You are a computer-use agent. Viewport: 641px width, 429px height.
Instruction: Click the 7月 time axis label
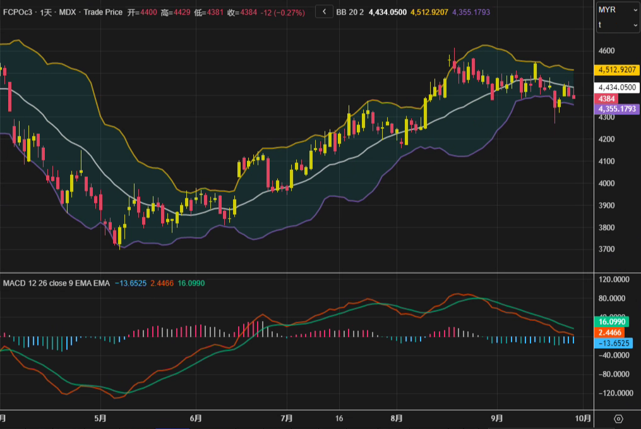[x=287, y=418]
